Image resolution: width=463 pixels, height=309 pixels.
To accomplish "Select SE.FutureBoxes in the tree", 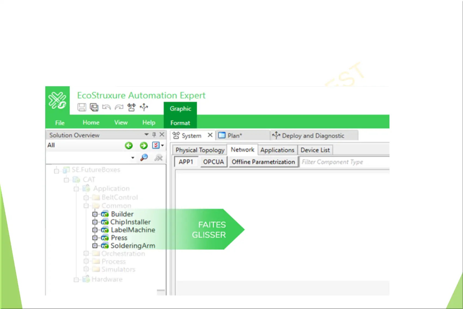I will pos(96,170).
